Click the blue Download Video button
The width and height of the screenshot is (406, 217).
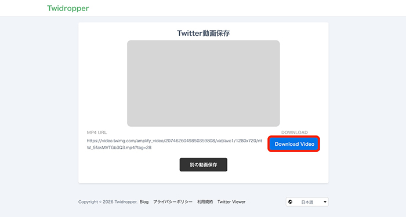(295, 144)
